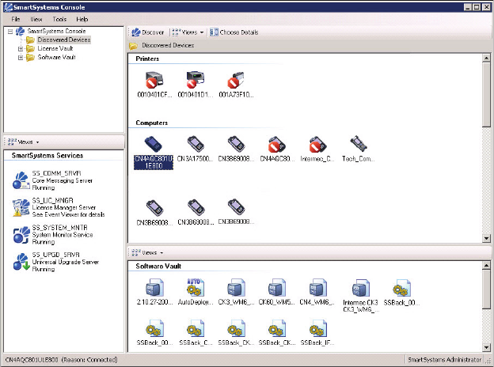Select Discovered Devices in the tree
Image resolution: width=494 pixels, height=367 pixels.
(64, 40)
